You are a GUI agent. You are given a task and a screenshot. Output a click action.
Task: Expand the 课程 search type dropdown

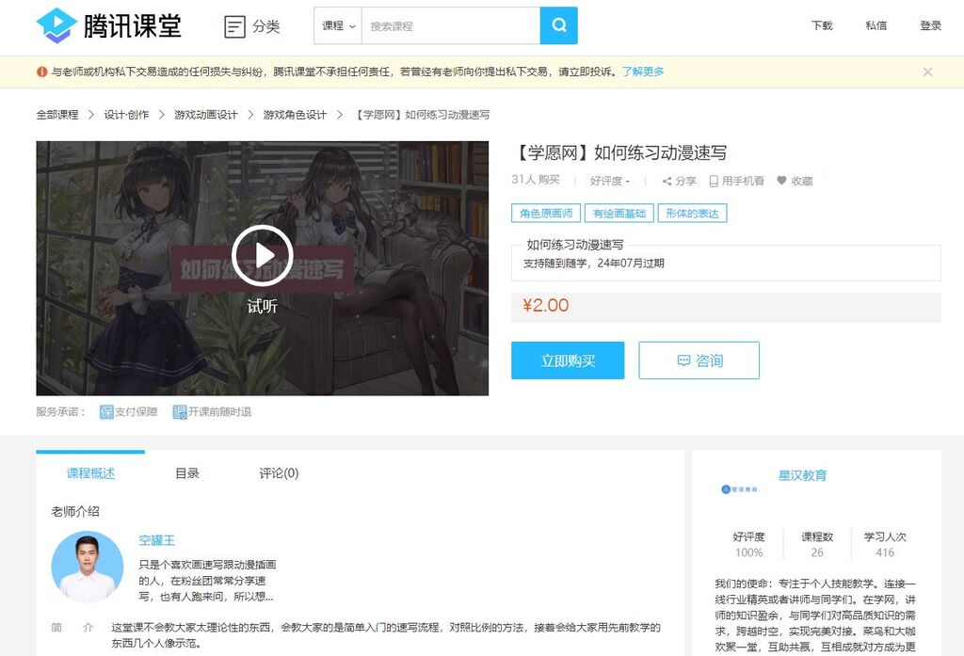(338, 25)
